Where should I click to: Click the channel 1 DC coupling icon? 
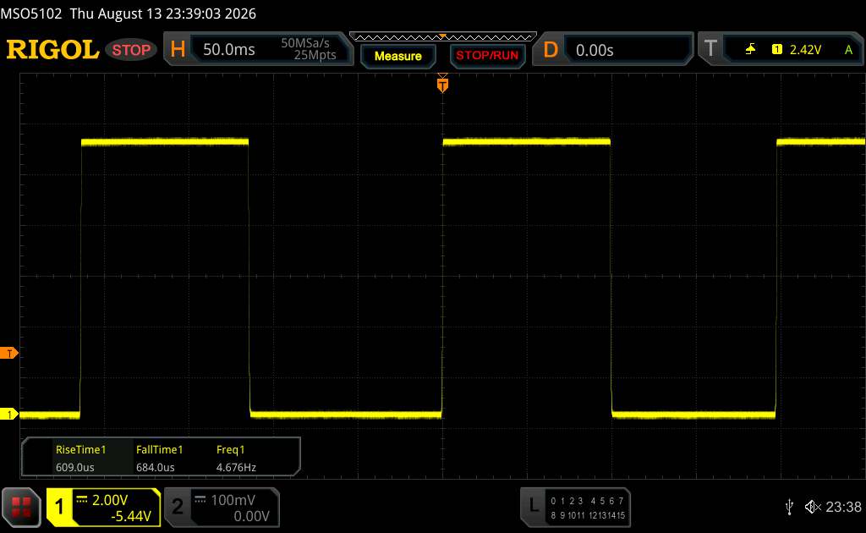pyautogui.click(x=82, y=499)
